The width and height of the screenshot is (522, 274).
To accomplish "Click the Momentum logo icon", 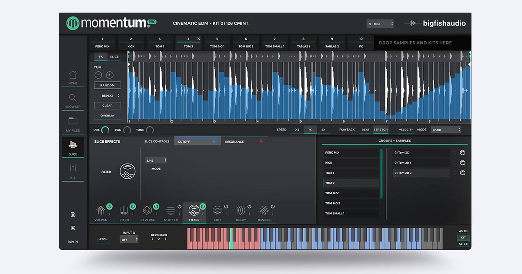I will coord(73,23).
